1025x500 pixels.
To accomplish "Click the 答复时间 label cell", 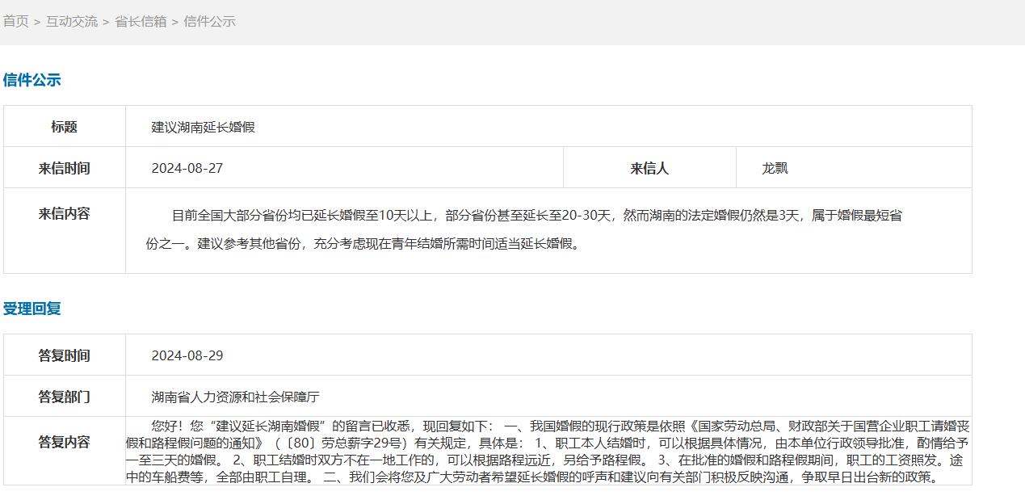I will 65,355.
